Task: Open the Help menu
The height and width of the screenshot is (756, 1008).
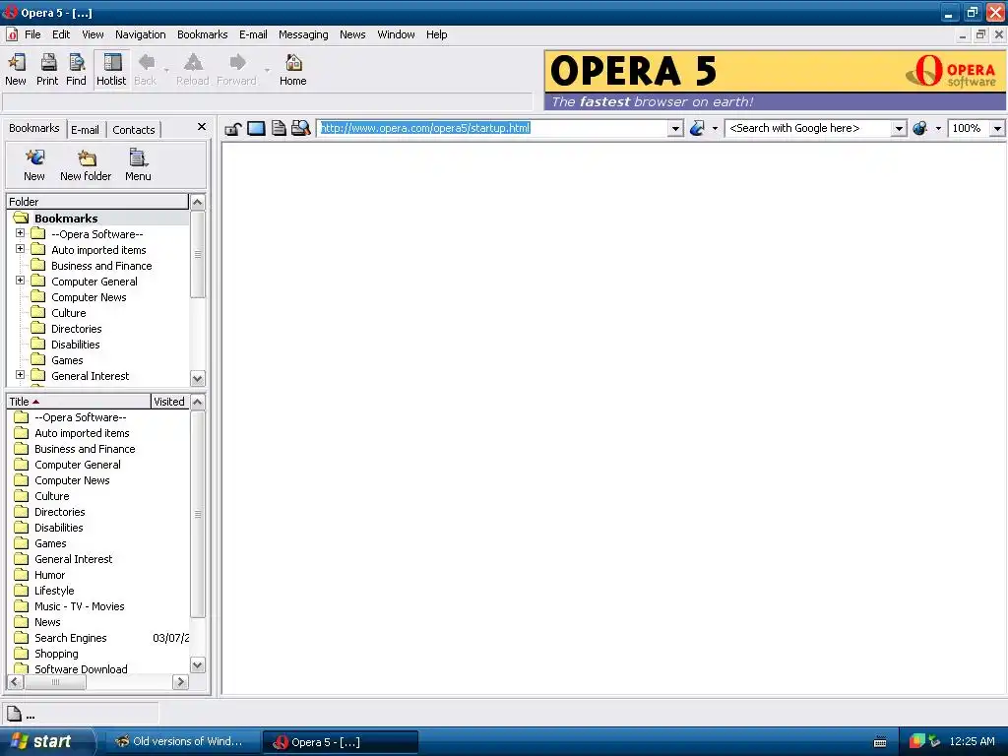Action: [x=436, y=34]
